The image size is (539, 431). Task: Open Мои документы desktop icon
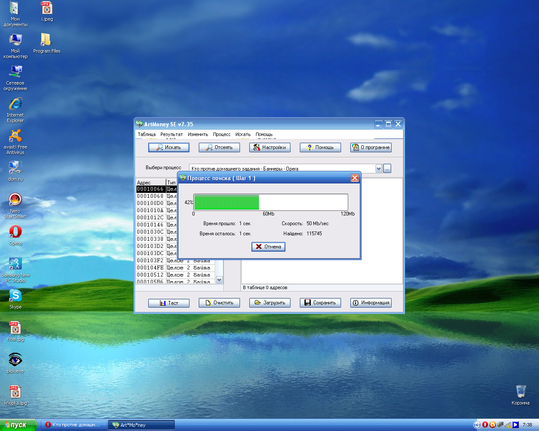click(15, 14)
